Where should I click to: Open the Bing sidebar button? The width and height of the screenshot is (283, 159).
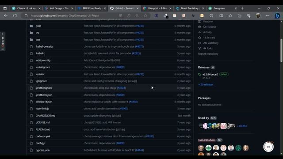click(277, 16)
